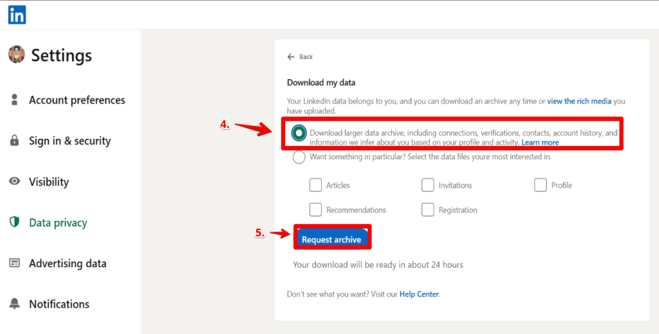Click 'Your download will be ready' text
Viewport: 659px width, 334px height.
[x=378, y=265]
